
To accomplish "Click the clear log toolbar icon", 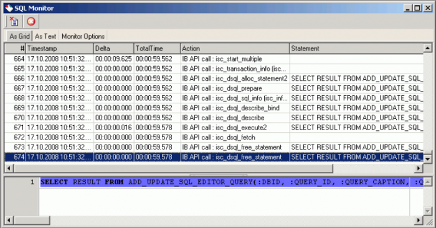I will coord(14,21).
